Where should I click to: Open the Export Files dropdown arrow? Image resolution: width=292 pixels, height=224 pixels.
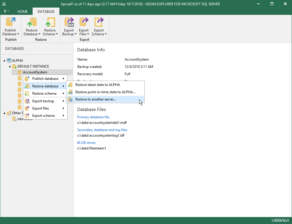coord(88,34)
